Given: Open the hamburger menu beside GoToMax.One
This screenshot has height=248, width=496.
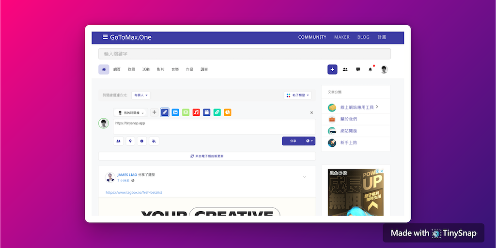Looking at the screenshot, I should (x=105, y=37).
